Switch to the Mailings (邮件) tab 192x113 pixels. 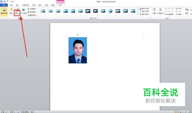click(40, 5)
